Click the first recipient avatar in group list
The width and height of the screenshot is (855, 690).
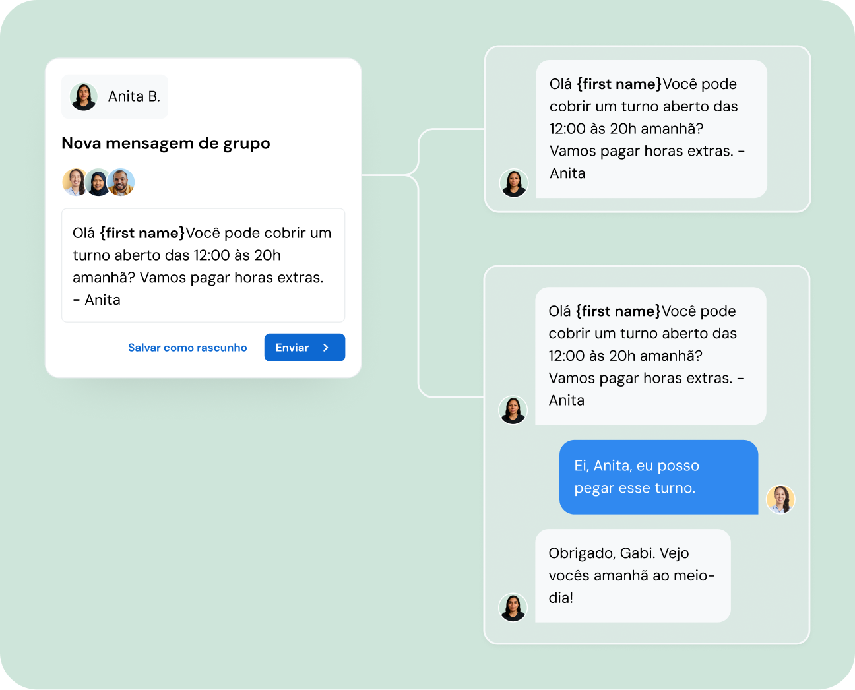pos(75,182)
